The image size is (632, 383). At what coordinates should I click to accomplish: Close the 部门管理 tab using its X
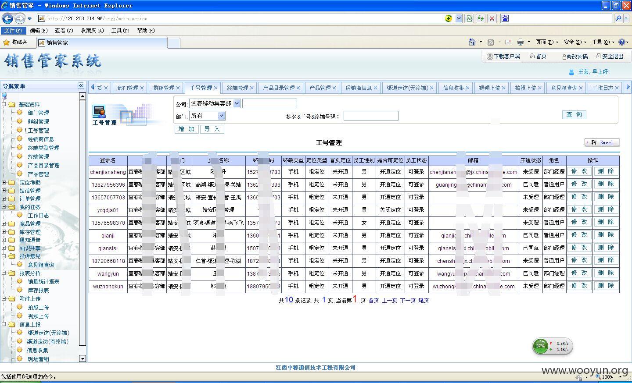[x=142, y=88]
